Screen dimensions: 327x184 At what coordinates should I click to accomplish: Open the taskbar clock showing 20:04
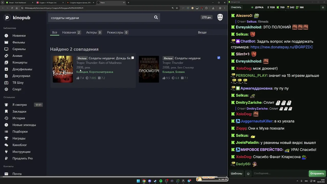click(x=321, y=181)
